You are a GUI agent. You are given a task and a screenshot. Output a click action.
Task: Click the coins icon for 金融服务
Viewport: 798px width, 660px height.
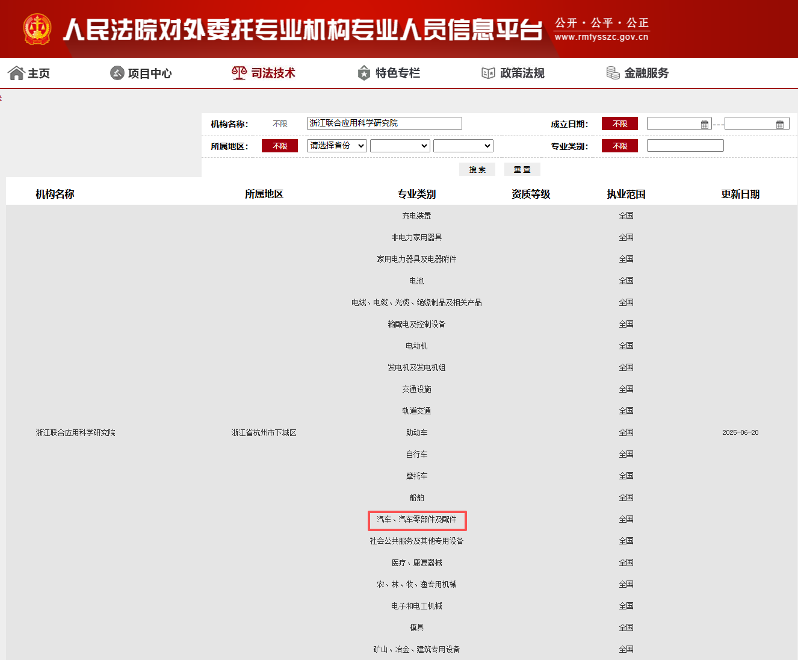tap(612, 72)
